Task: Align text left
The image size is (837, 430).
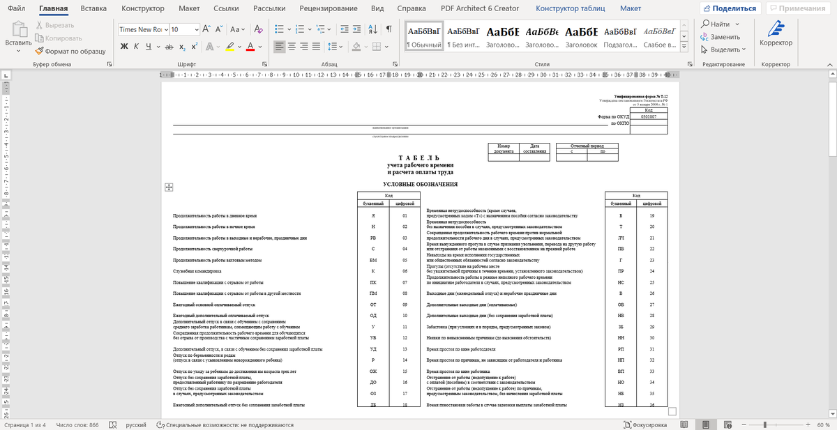Action: point(279,47)
